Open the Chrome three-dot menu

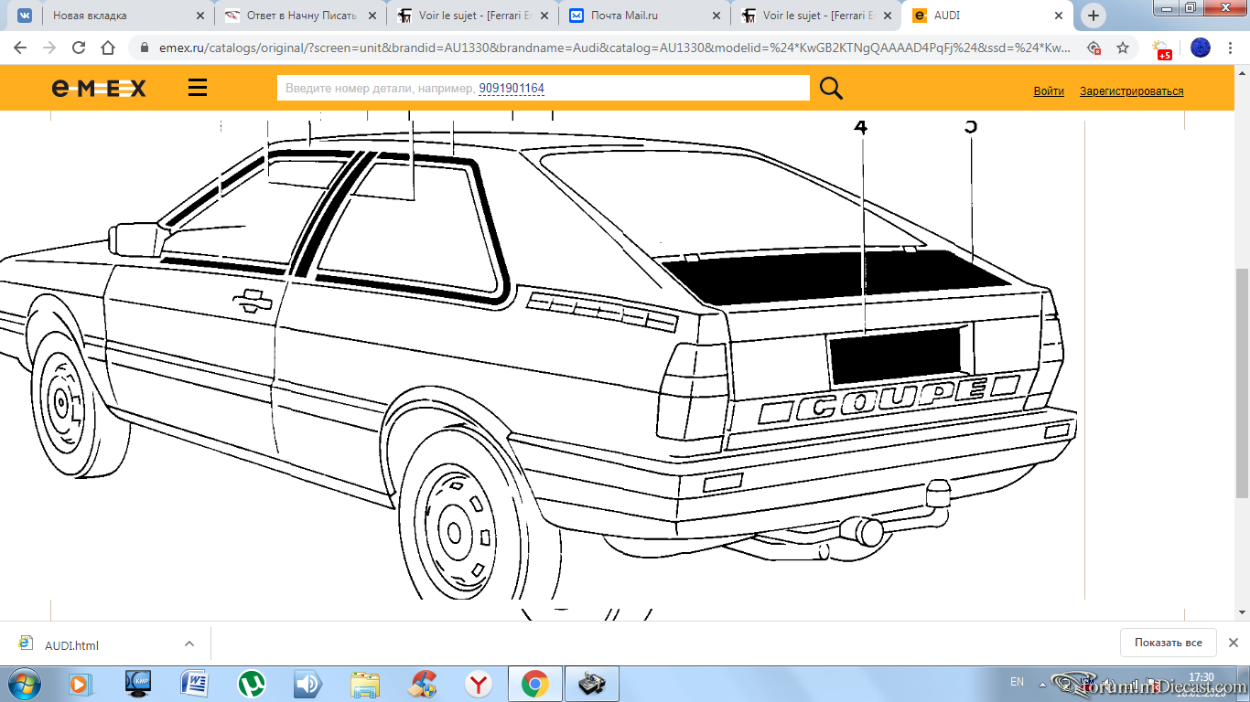[1231, 48]
